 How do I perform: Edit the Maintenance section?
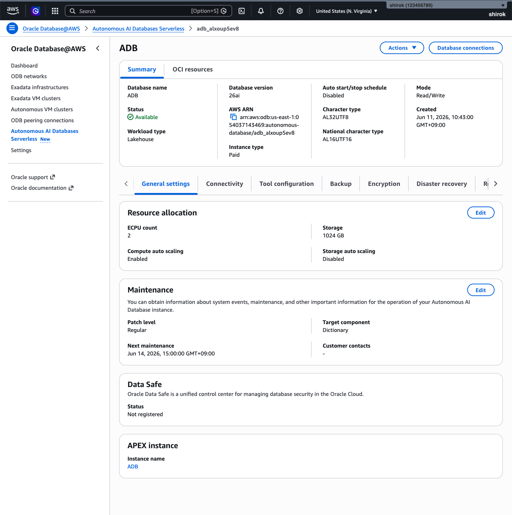(x=481, y=290)
